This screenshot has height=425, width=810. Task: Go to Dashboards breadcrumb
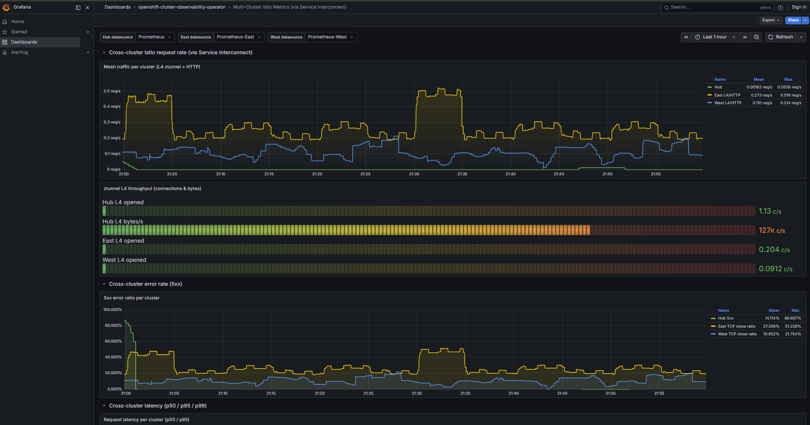tap(117, 7)
